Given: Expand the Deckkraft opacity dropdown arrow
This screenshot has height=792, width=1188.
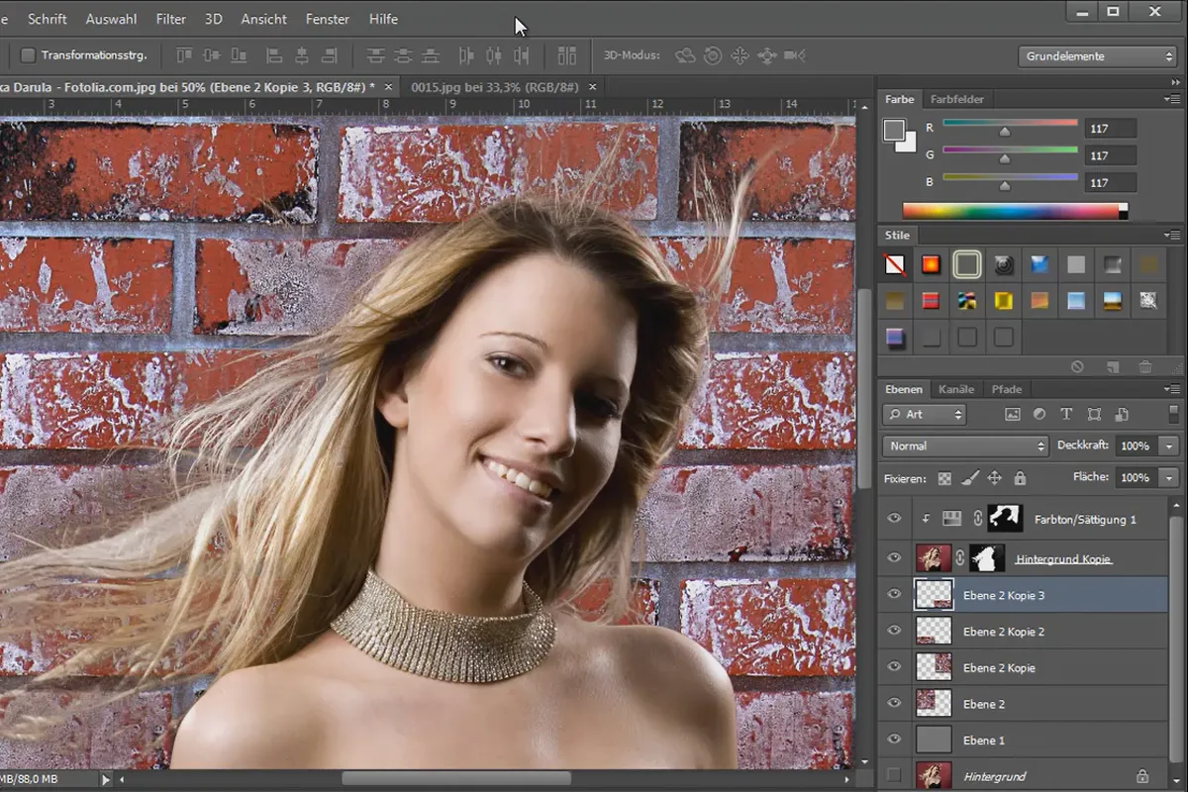Looking at the screenshot, I should pos(1169,446).
